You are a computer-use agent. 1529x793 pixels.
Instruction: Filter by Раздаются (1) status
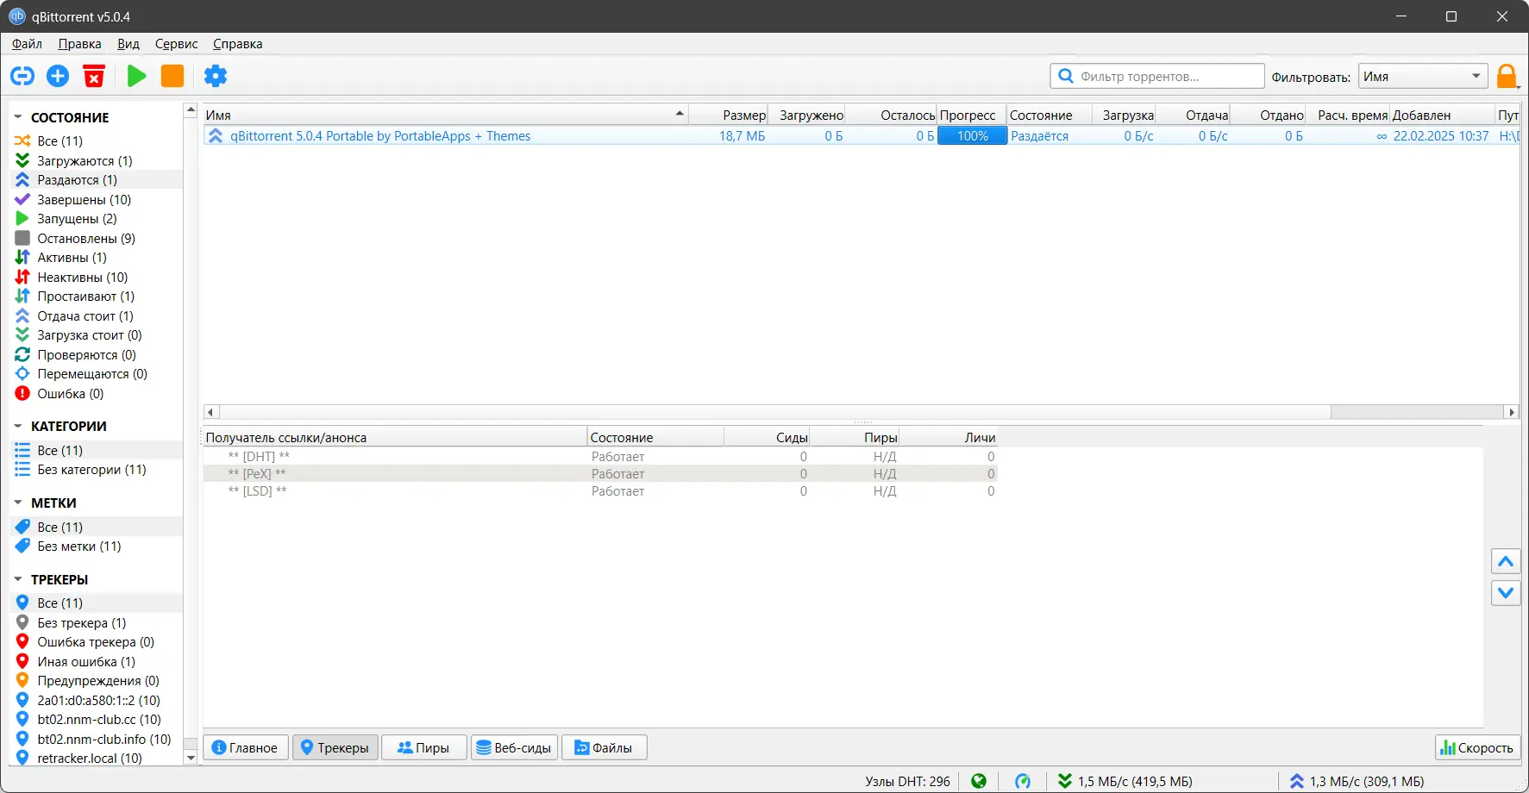[x=77, y=179]
